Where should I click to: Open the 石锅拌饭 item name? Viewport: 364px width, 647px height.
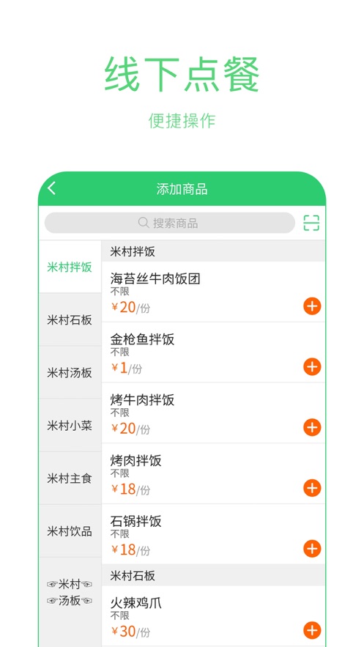(135, 521)
